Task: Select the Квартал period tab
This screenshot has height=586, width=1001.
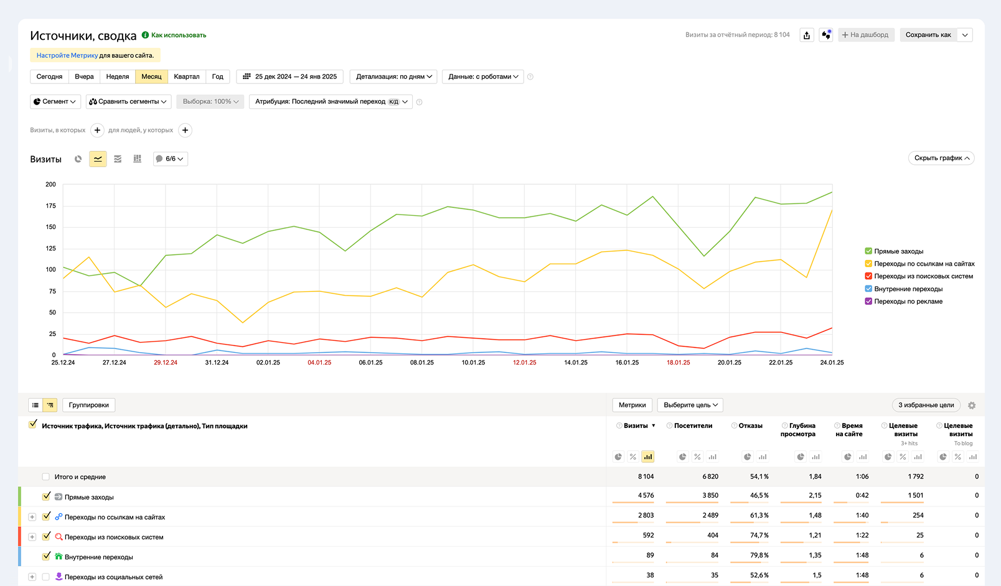Action: point(187,77)
